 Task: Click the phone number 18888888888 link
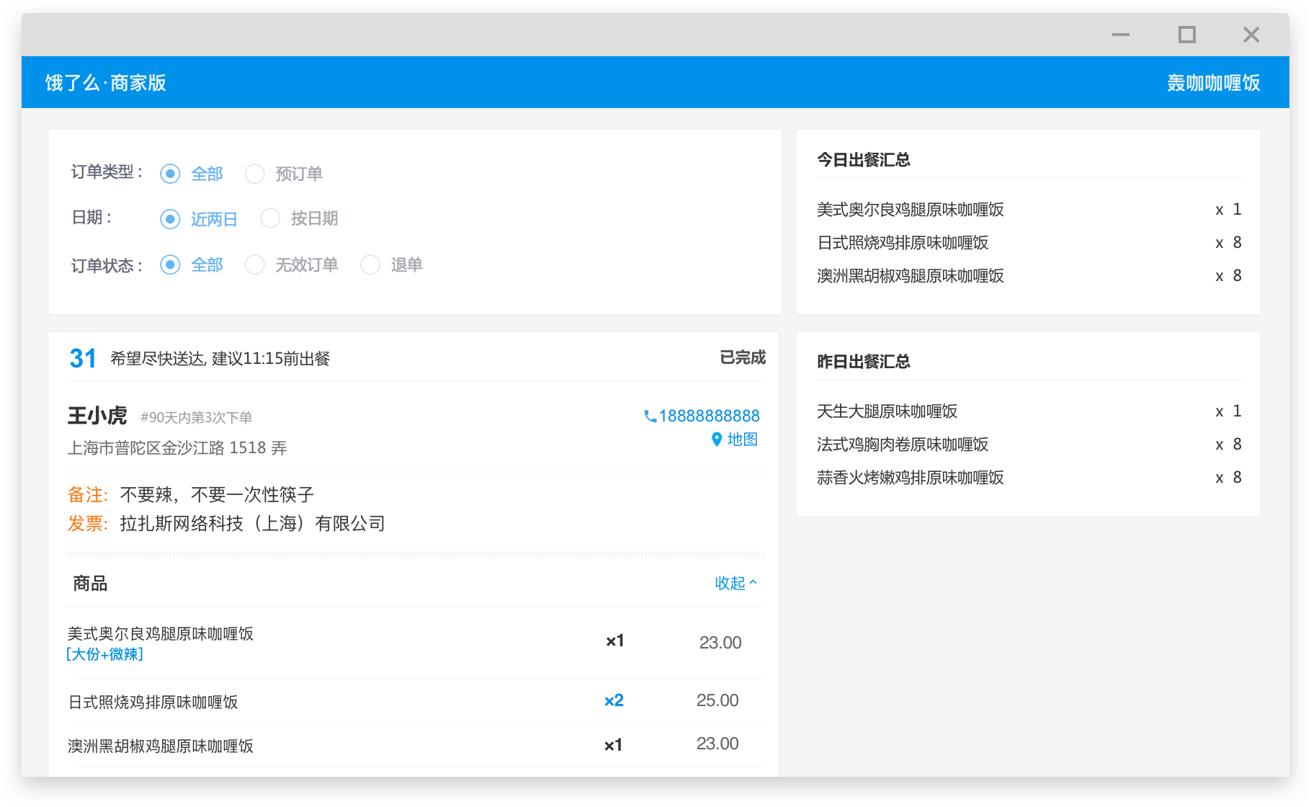[710, 416]
